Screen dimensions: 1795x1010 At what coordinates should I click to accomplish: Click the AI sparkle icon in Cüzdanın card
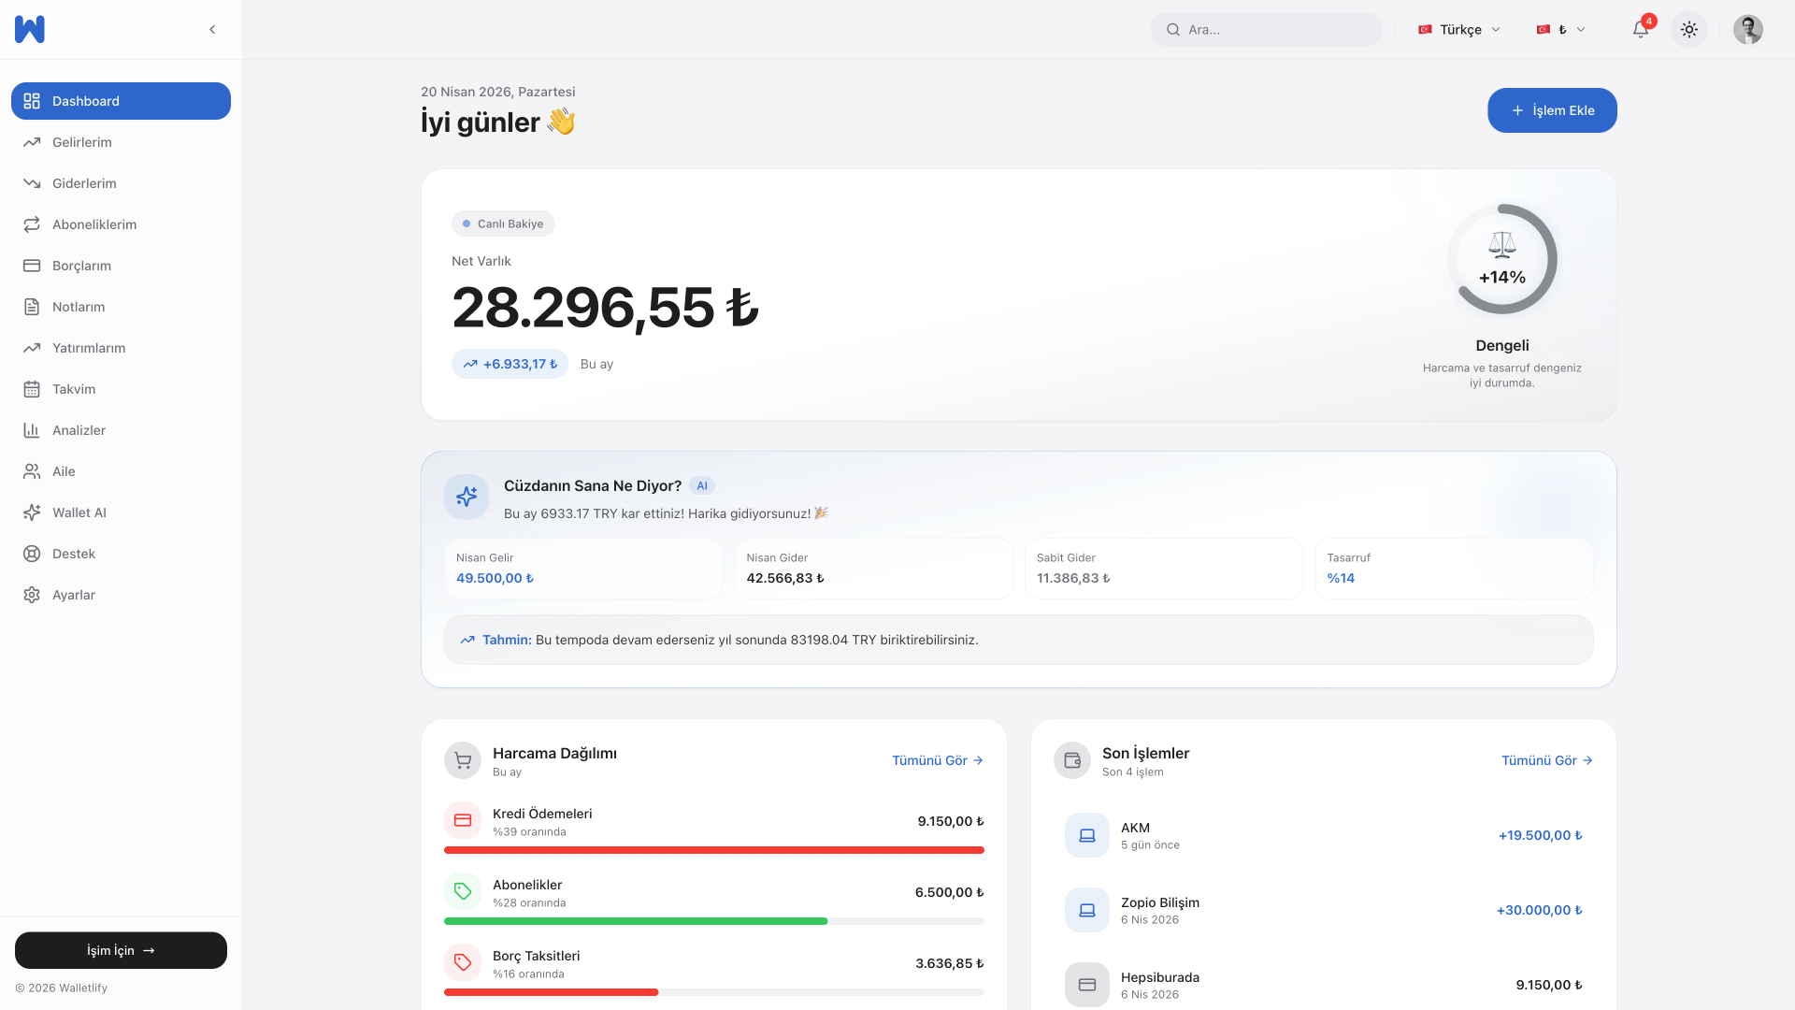467,497
